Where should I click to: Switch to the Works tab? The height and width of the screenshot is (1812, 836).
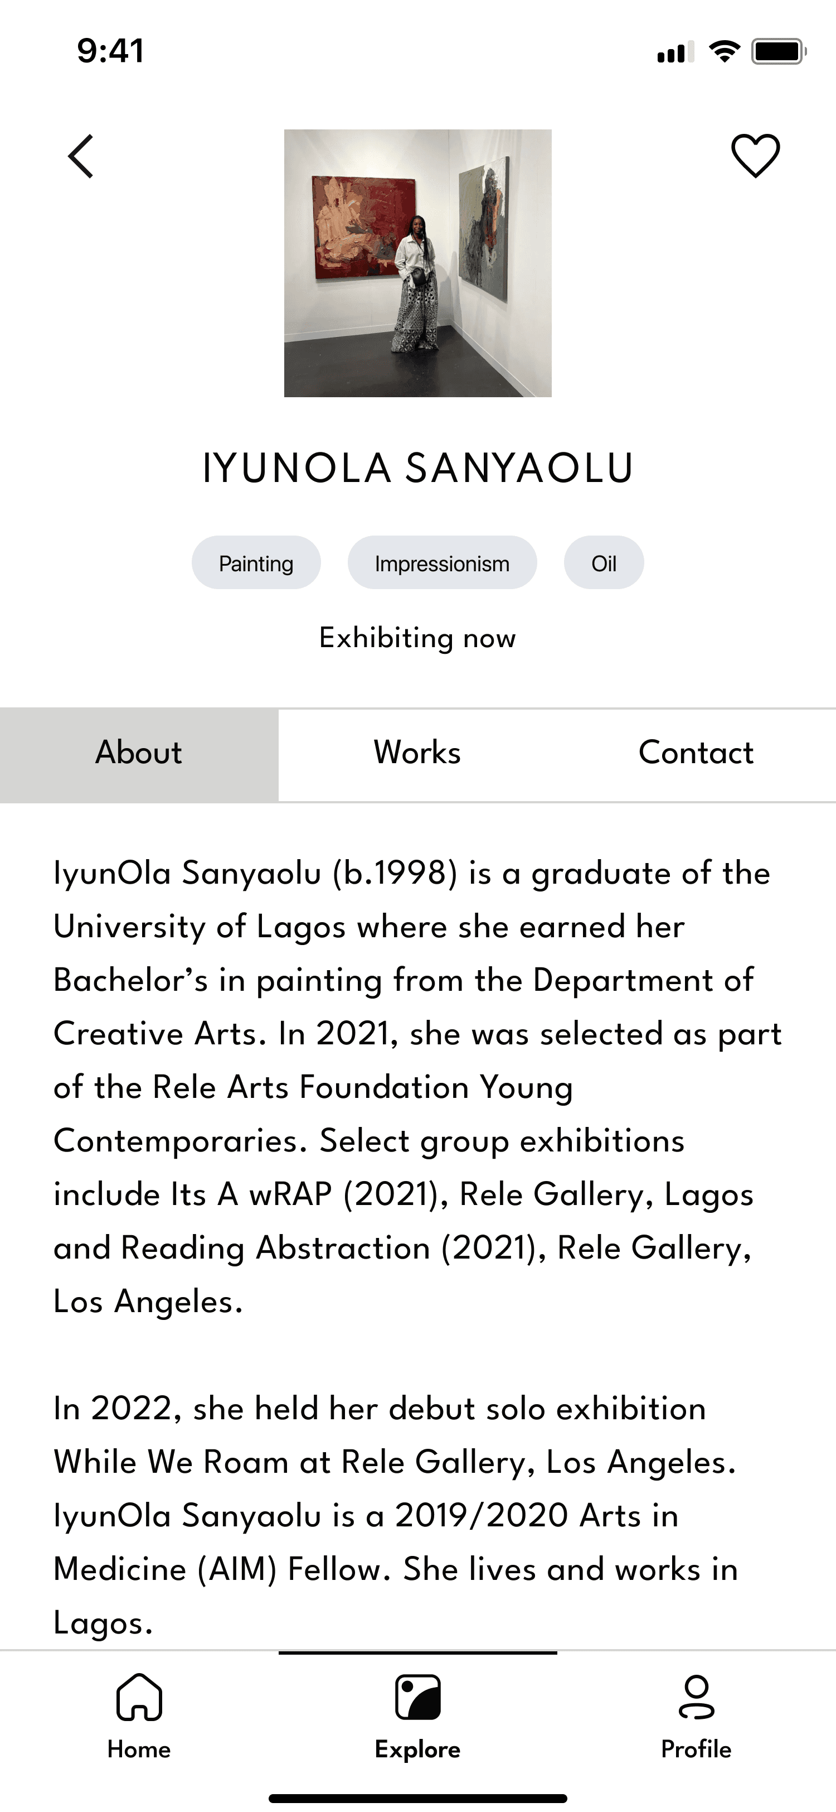pos(417,753)
